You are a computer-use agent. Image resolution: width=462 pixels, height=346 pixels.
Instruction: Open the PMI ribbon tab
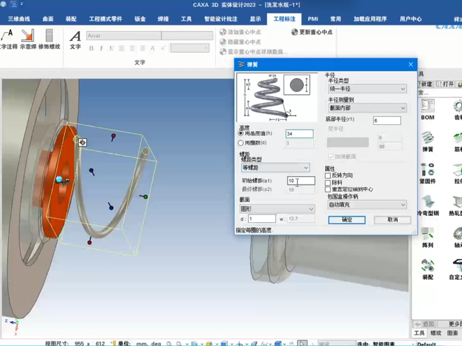pyautogui.click(x=313, y=19)
